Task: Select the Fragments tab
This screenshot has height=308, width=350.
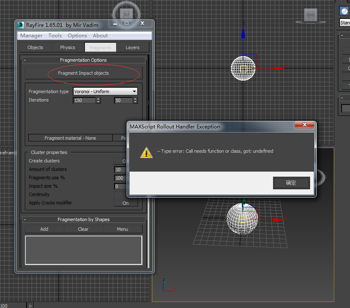Action: click(100, 47)
